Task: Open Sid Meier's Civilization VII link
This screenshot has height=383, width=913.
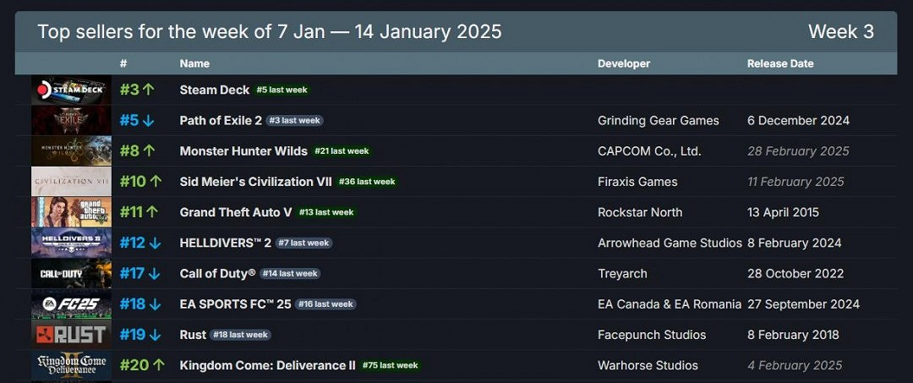Action: click(x=255, y=182)
